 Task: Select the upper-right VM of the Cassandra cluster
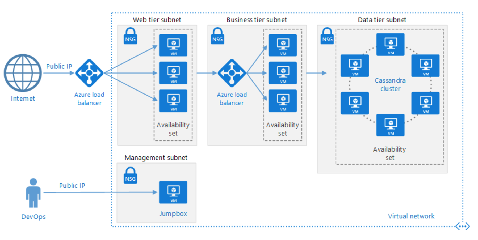click(x=425, y=66)
